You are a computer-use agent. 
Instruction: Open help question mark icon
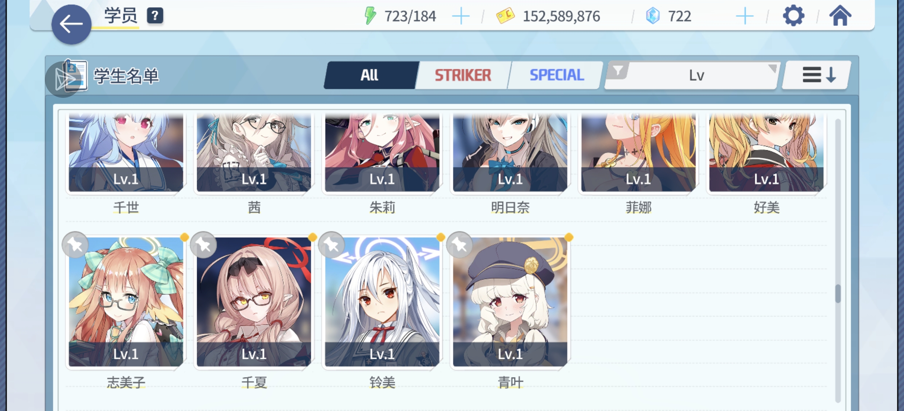[x=155, y=16]
